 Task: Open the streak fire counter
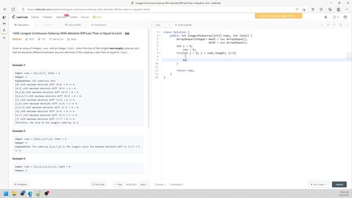335,17
